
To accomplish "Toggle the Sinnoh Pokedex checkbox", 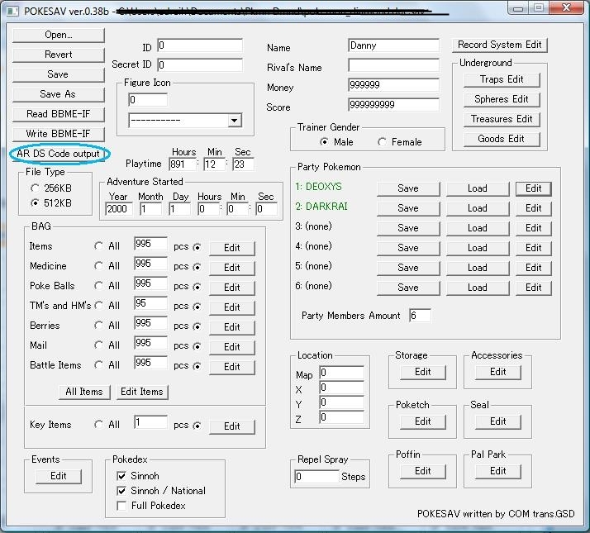I will click(121, 476).
